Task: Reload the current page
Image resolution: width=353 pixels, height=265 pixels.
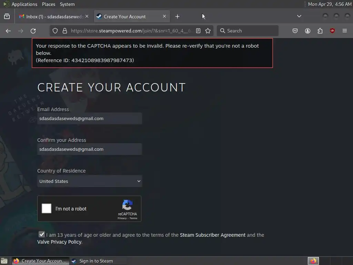Action: tap(33, 31)
